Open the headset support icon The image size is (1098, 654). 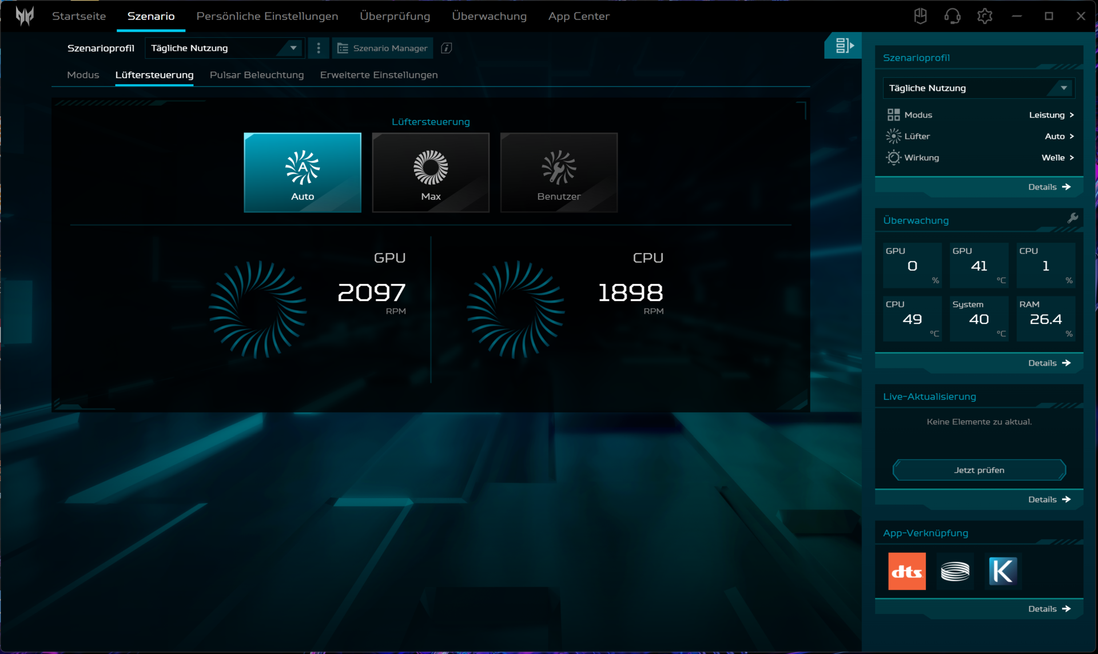pyautogui.click(x=952, y=16)
